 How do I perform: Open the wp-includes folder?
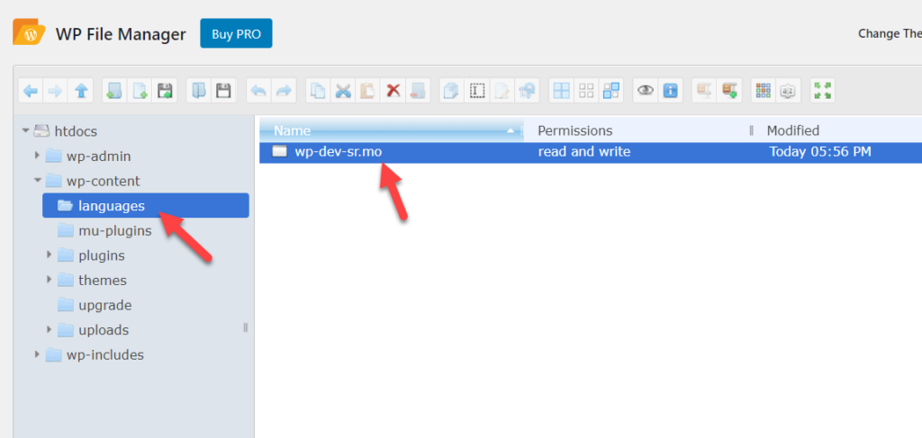[104, 354]
